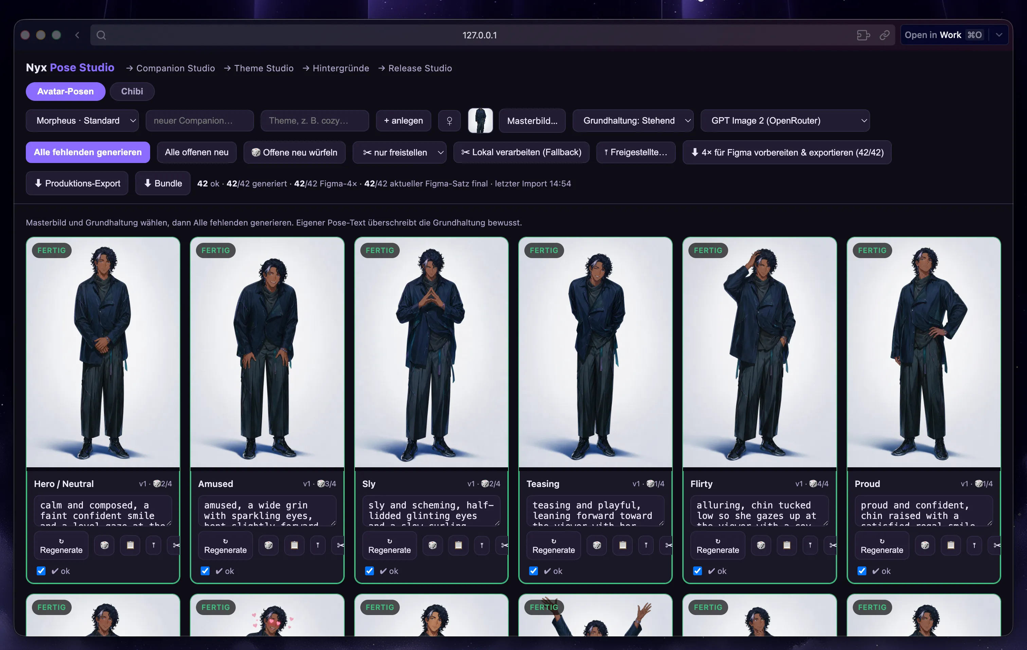Click the dice reroll icon on Amused card

coord(268,545)
